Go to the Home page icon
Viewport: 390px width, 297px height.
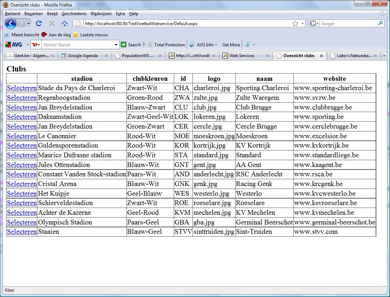coord(65,24)
